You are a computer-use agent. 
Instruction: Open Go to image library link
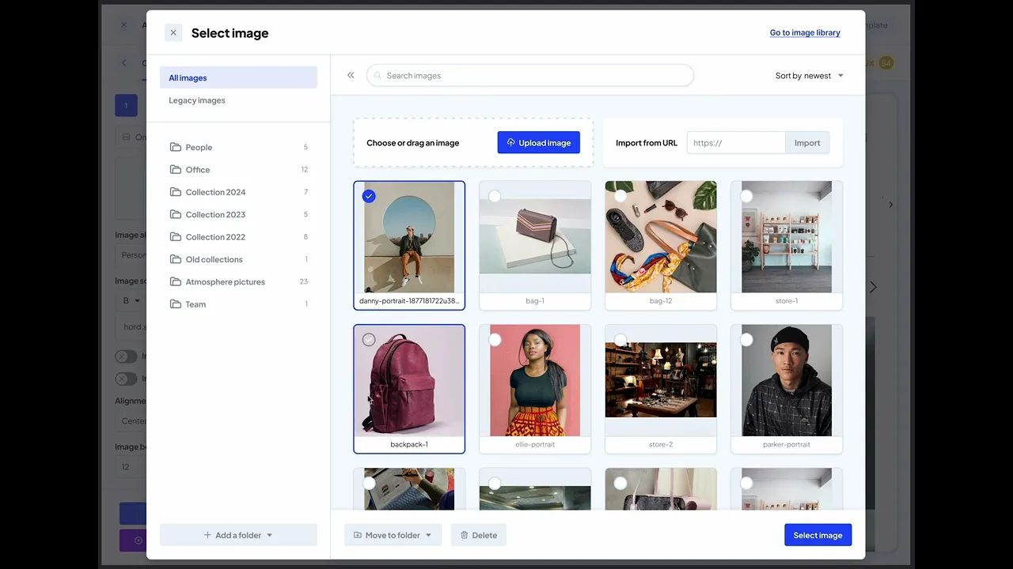[x=805, y=32]
